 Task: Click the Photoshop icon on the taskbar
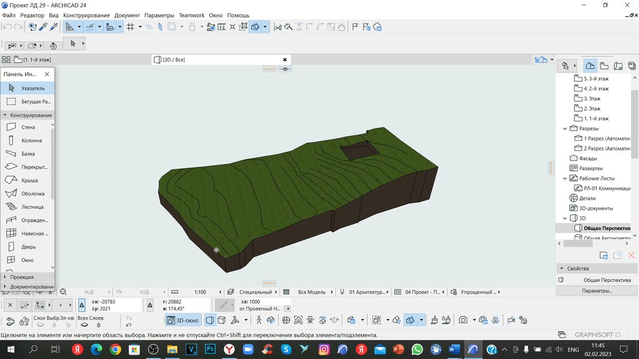[x=210, y=349]
